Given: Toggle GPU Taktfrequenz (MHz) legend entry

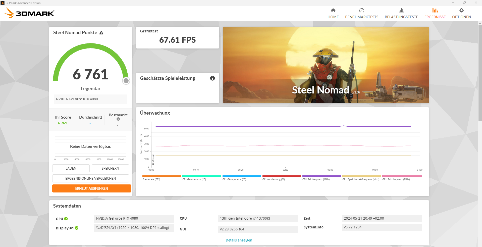Looking at the screenshot, I should [x=402, y=178].
